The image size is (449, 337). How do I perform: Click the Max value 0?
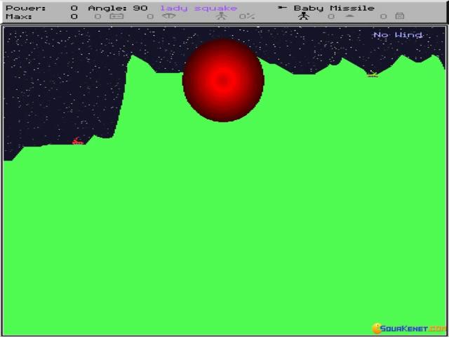[74, 16]
